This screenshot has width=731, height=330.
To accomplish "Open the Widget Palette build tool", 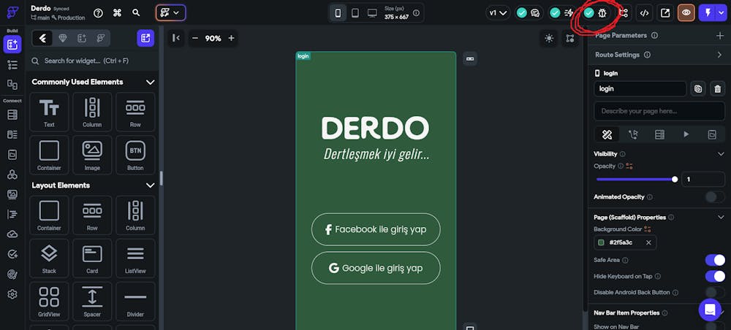I will coord(12,45).
